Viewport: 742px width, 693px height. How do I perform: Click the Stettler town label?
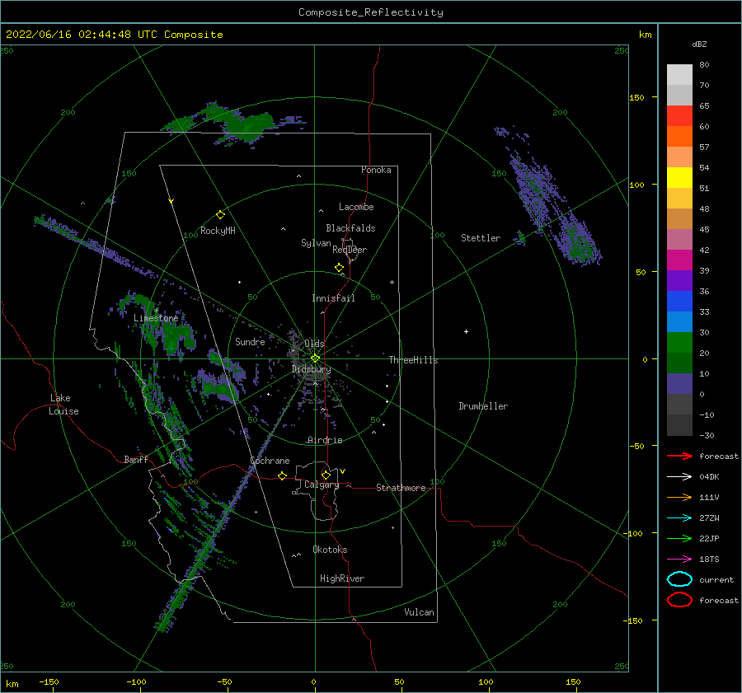pyautogui.click(x=481, y=238)
